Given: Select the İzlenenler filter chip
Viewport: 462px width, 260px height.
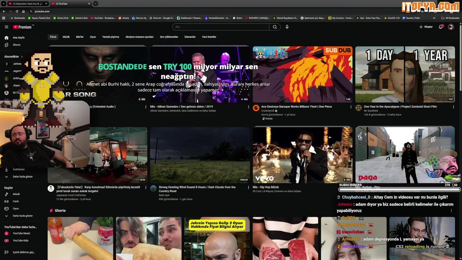Looking at the screenshot, I should coord(190,37).
